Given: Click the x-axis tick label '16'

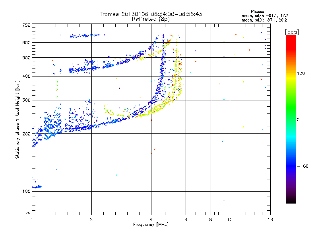Looking at the screenshot, I should point(270,219).
